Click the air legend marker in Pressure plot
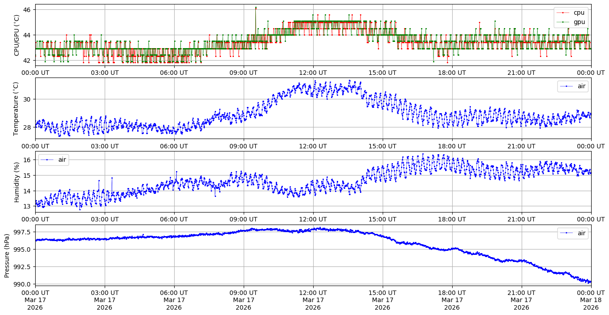 click(567, 233)
